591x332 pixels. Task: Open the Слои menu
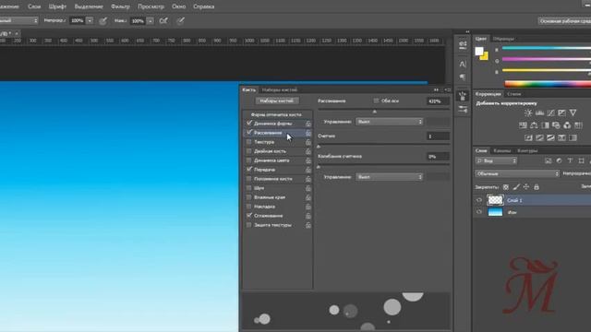click(34, 6)
